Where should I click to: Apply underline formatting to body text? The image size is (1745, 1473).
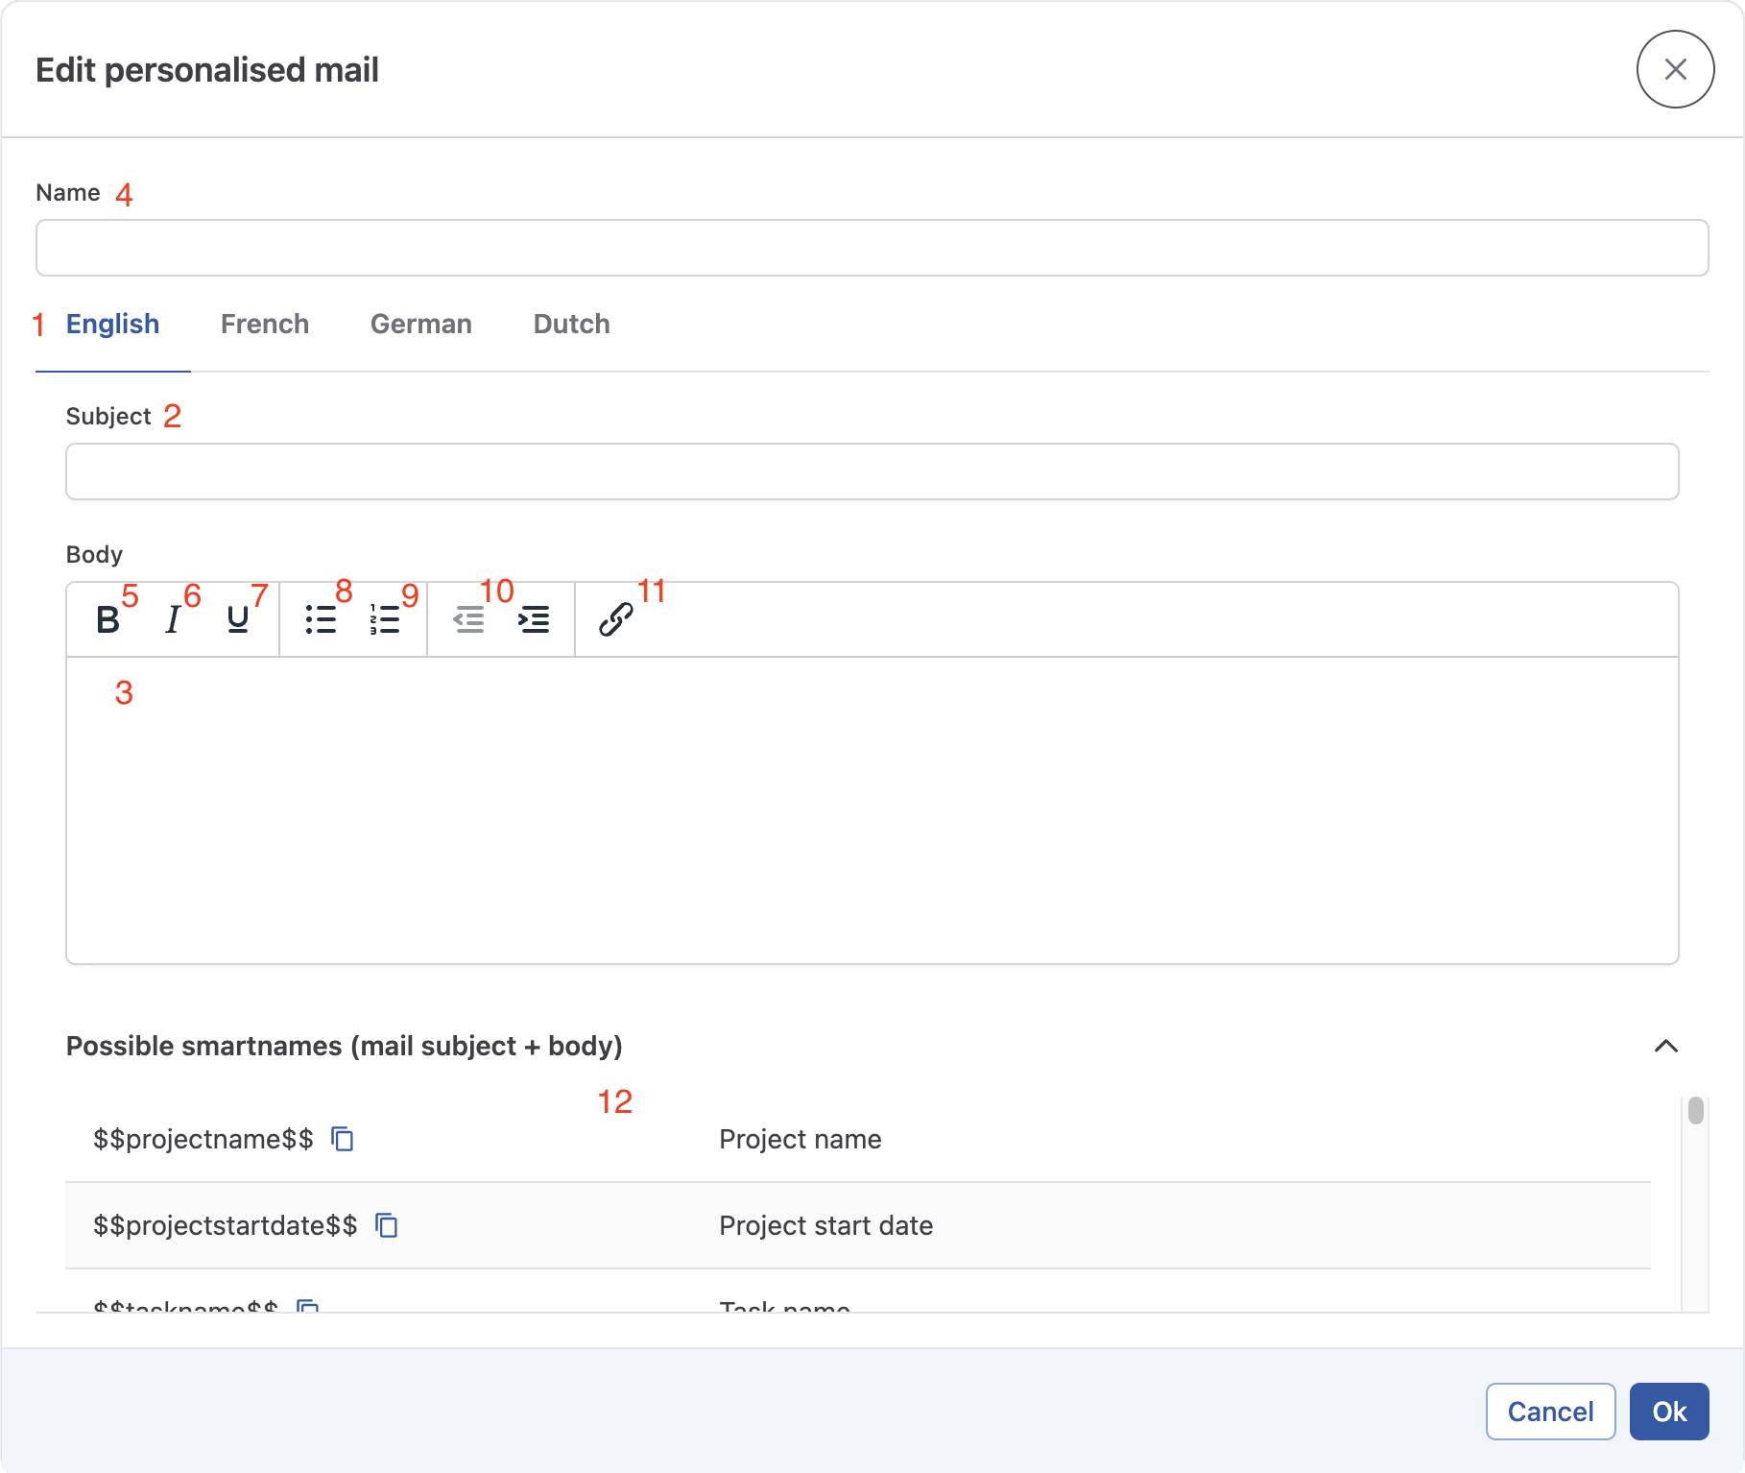coord(237,619)
